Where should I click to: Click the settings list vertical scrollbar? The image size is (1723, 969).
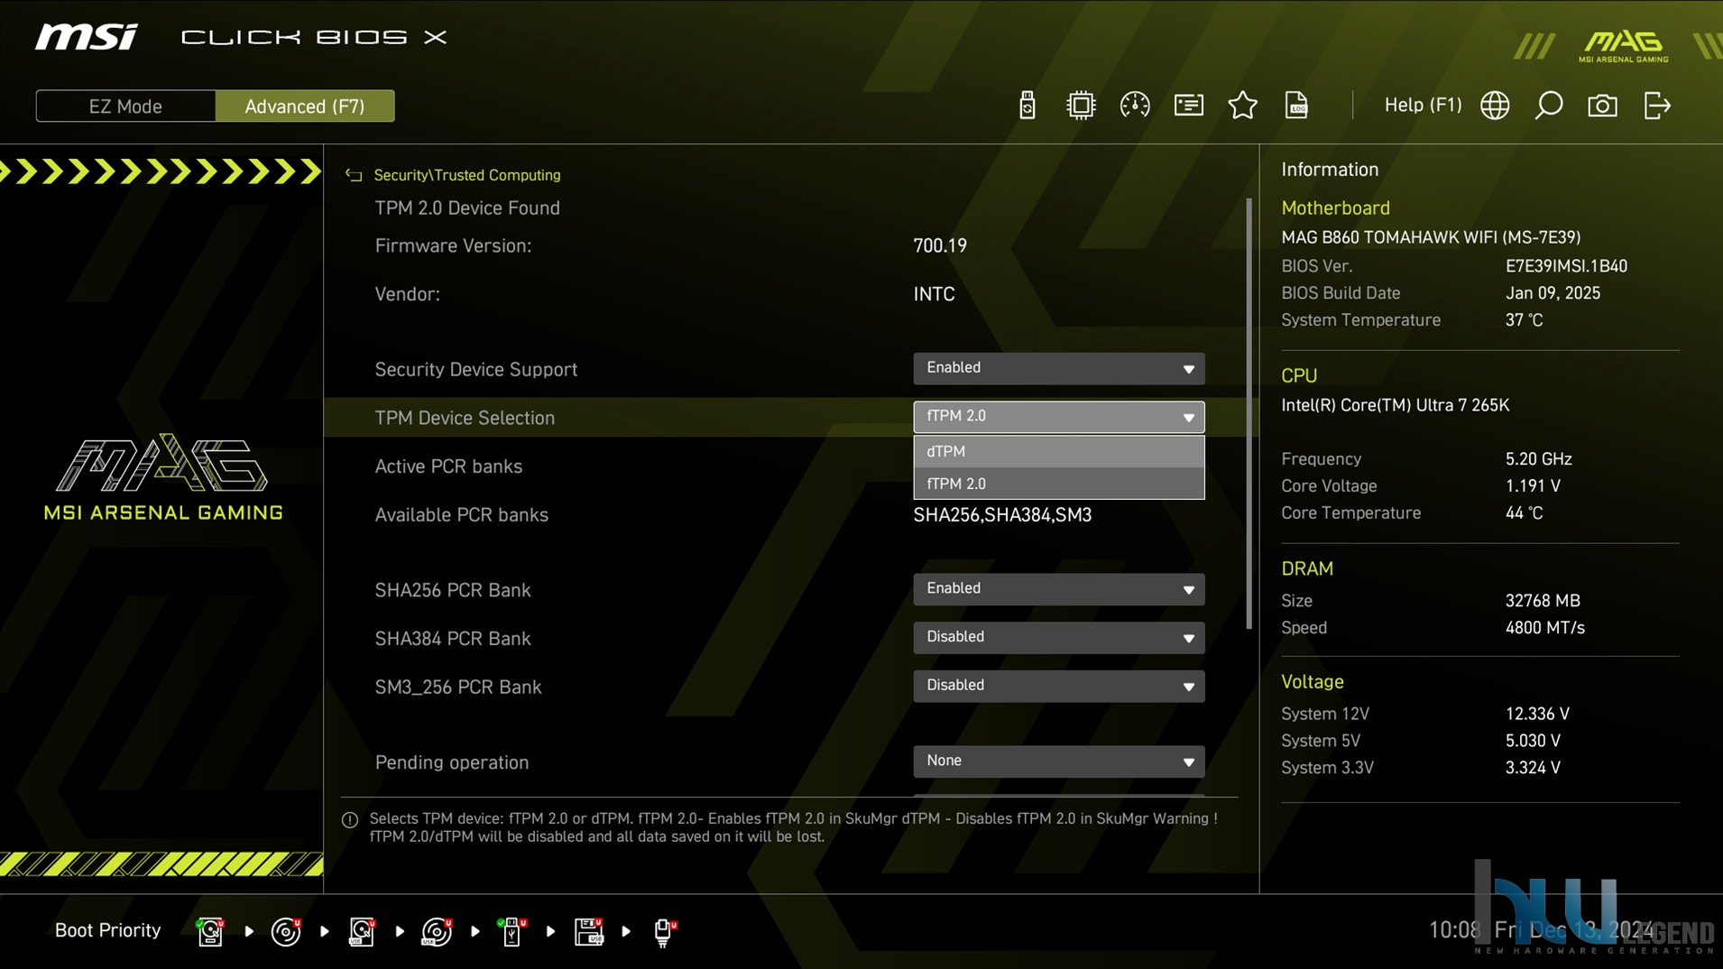[x=1248, y=413]
